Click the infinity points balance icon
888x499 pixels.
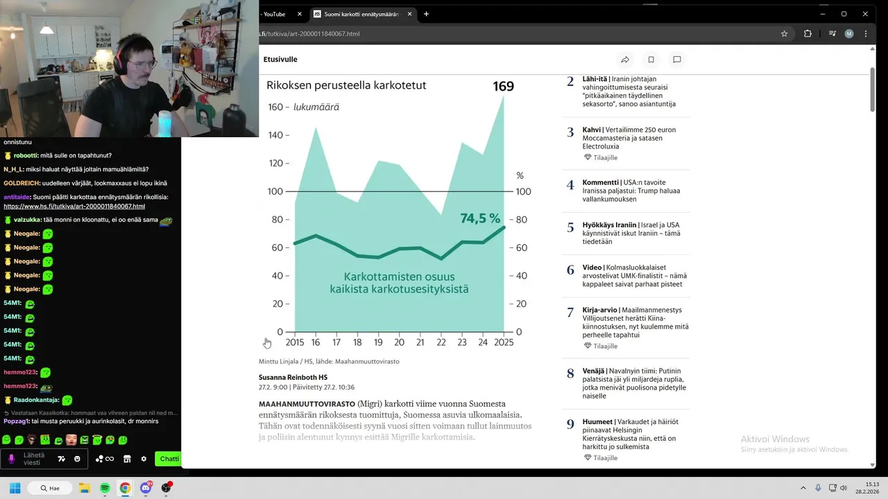click(110, 459)
